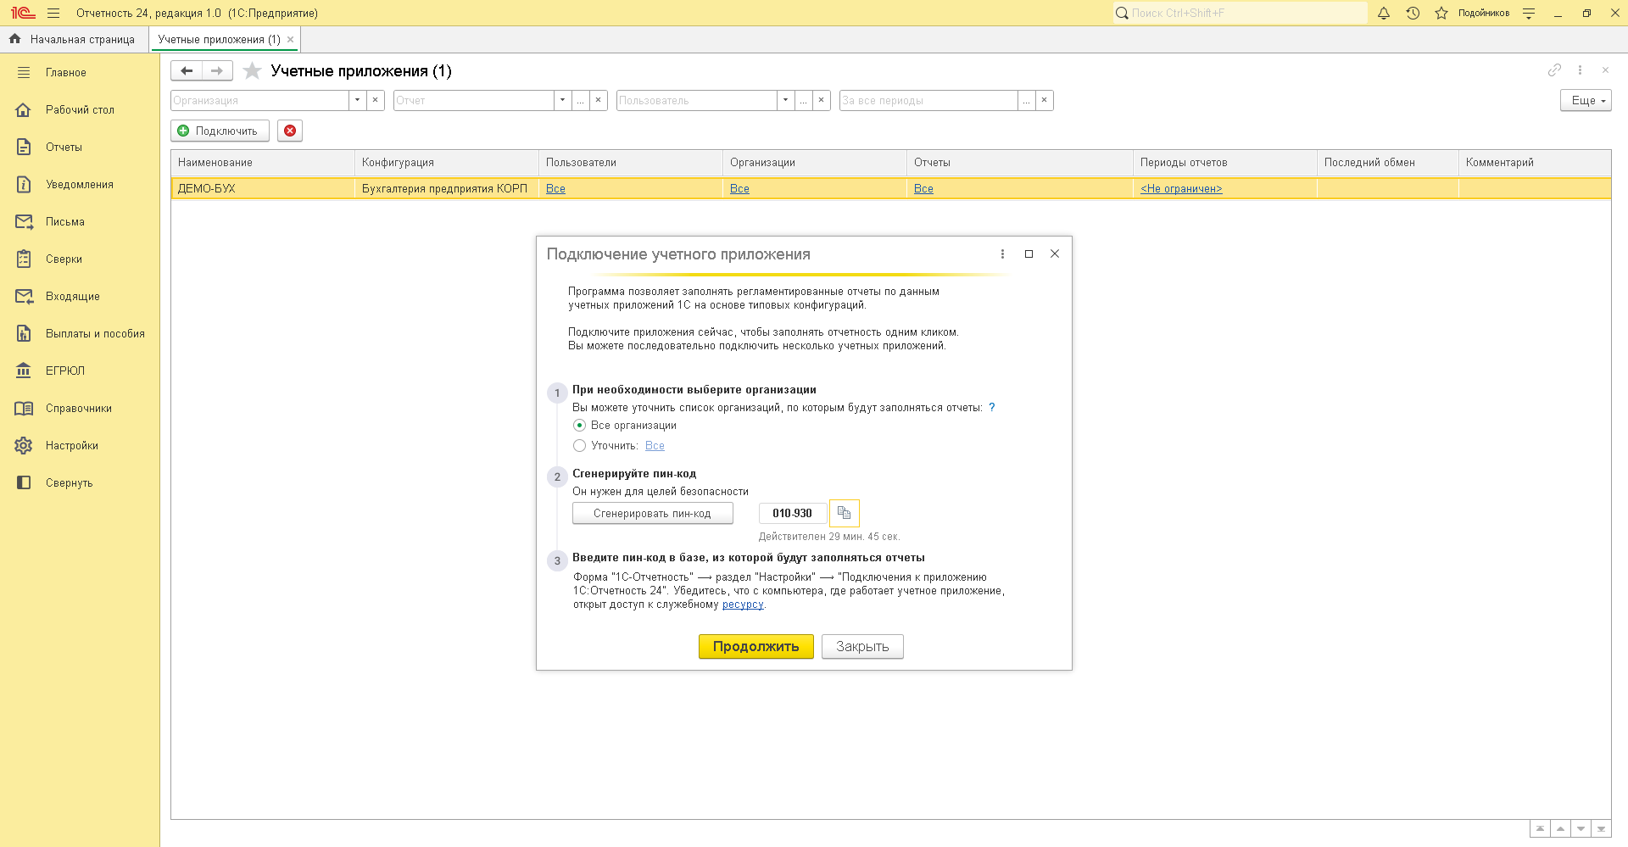Click help question mark for organizations
This screenshot has height=847, width=1628.
click(x=992, y=407)
